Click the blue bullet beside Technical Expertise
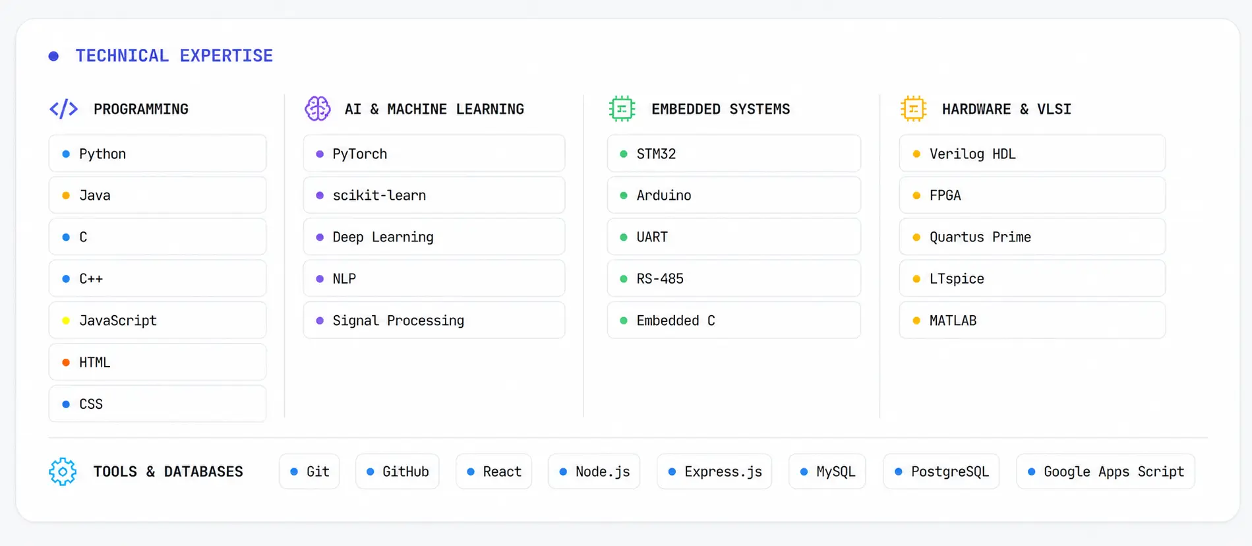 tap(54, 56)
